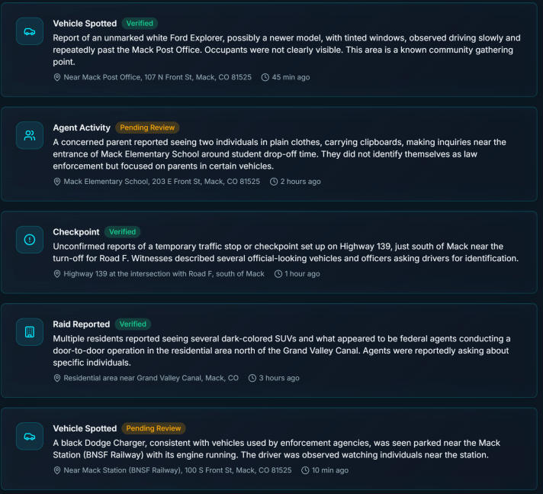
Task: Click the car icon on the Ford Explorer report
Action: (x=30, y=31)
